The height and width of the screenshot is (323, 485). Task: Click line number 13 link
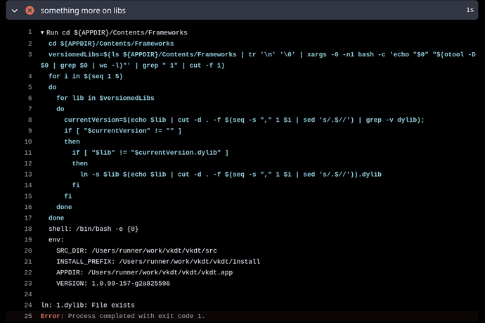pyautogui.click(x=28, y=175)
